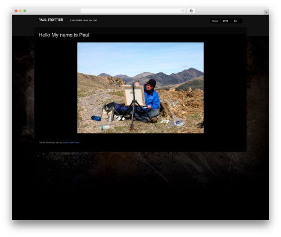The height and width of the screenshot is (237, 281).
Task: Click the browser address bar
Action: [x=133, y=11]
